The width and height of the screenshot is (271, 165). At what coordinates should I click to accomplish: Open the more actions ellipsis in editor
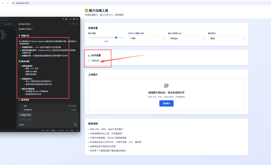point(13,24)
